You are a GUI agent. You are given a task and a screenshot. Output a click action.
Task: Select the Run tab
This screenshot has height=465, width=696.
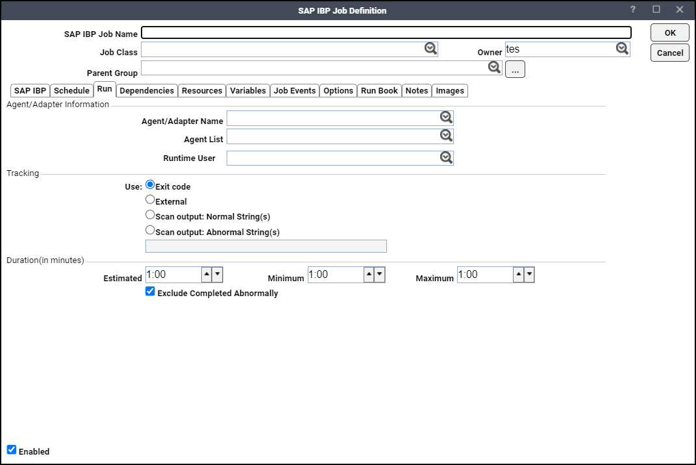[x=105, y=89]
